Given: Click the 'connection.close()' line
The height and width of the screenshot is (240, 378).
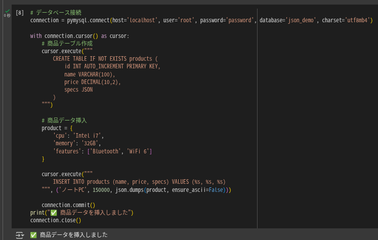Looking at the screenshot, I should pyautogui.click(x=56, y=220).
